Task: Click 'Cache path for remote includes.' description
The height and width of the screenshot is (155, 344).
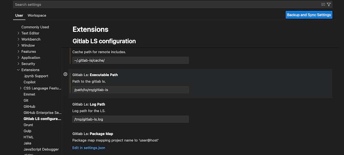Action: coord(99,52)
